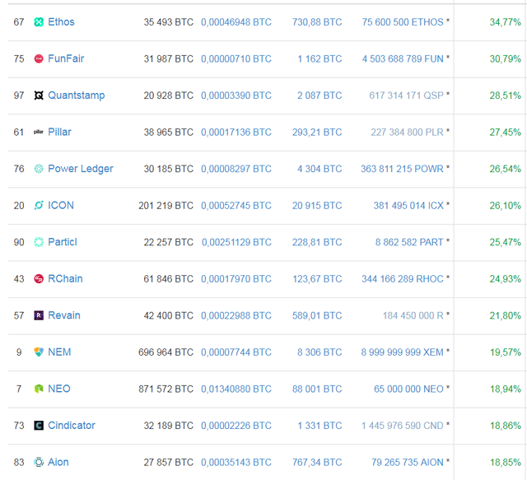Open the ICON coin link
The image size is (527, 480).
[x=61, y=205]
